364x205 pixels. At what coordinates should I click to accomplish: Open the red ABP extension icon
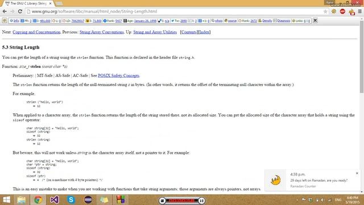point(342,11)
